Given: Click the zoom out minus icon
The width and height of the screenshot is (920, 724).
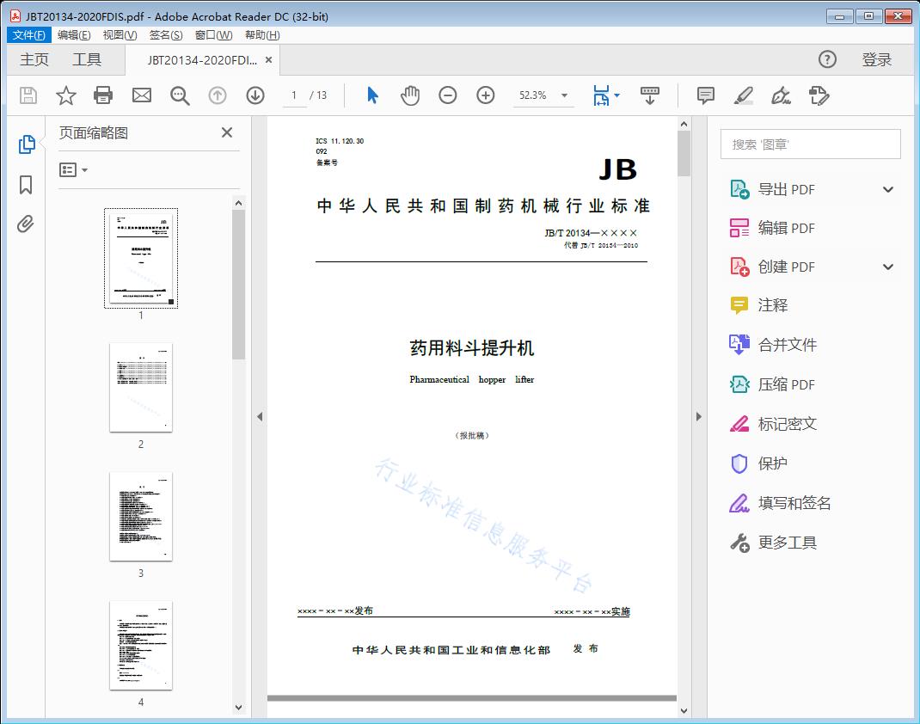Looking at the screenshot, I should pos(448,95).
